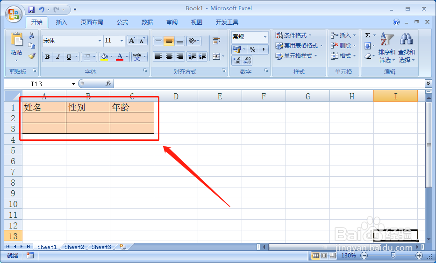Screen dimensions: 436x263
Task: Switch to the 数据 ribbon tab
Action: [147, 22]
